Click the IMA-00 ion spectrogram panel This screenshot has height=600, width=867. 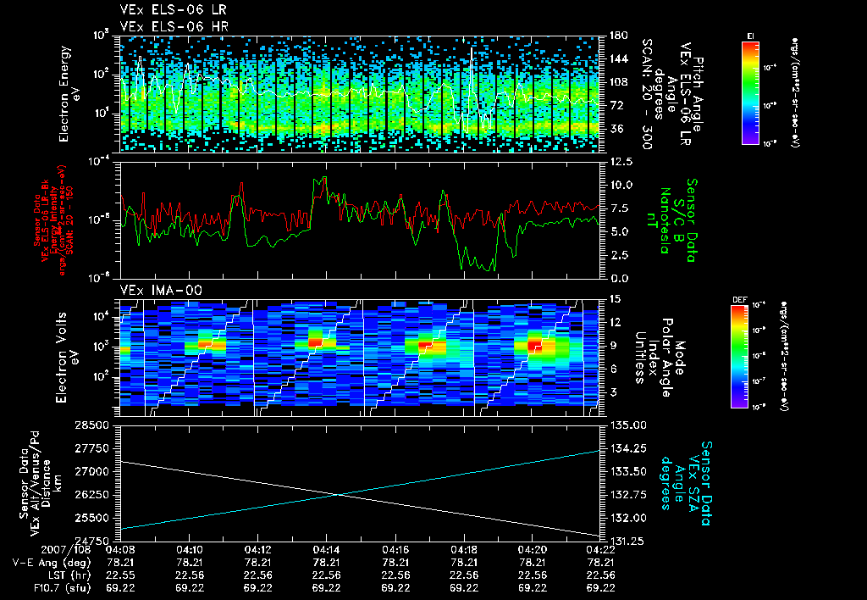361,357
